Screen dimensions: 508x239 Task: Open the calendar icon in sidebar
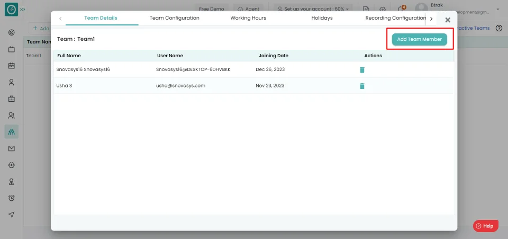click(x=11, y=66)
